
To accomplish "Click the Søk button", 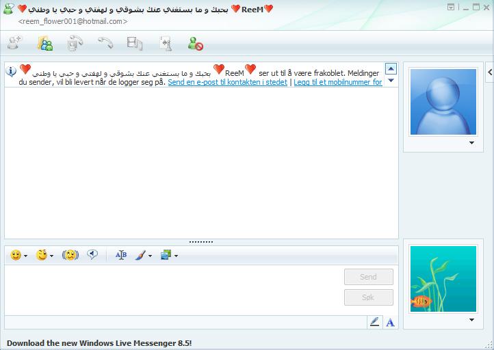I will click(369, 297).
